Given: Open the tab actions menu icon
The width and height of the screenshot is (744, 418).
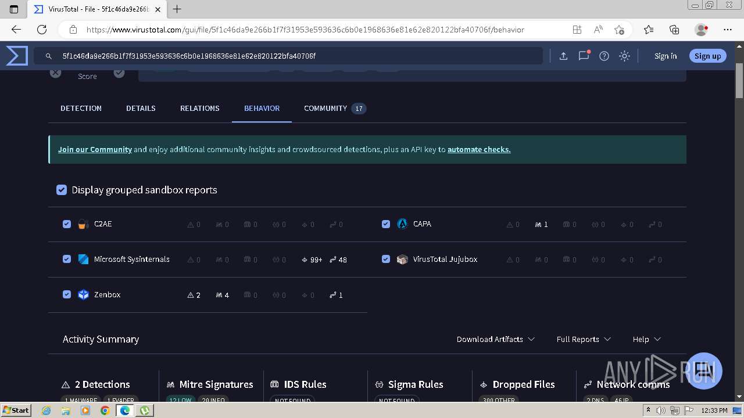Looking at the screenshot, I should [x=14, y=9].
